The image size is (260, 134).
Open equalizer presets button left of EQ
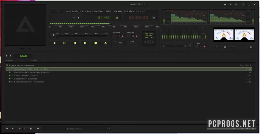point(190,45)
